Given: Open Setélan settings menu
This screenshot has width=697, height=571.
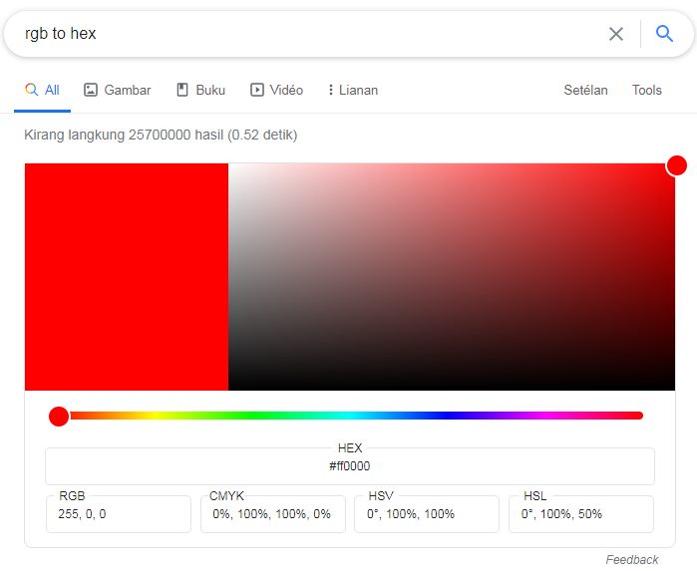Looking at the screenshot, I should point(585,91).
